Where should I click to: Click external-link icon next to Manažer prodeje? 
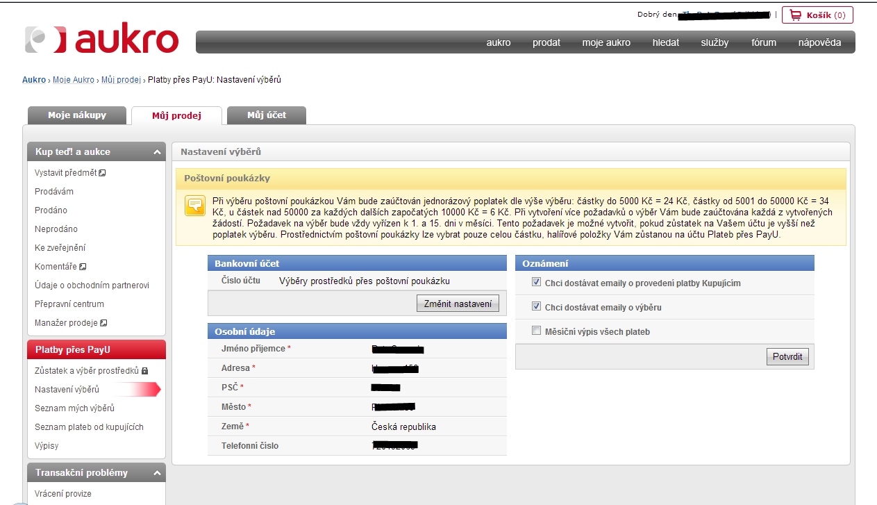click(x=103, y=323)
